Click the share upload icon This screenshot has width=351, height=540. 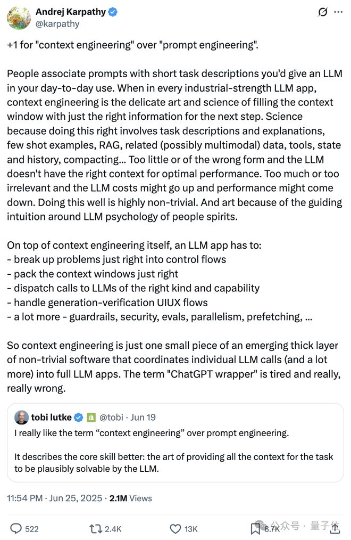335,529
